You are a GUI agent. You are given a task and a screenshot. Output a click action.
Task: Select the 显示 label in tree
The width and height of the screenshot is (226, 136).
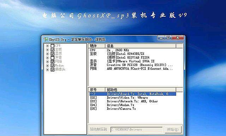[58, 53]
